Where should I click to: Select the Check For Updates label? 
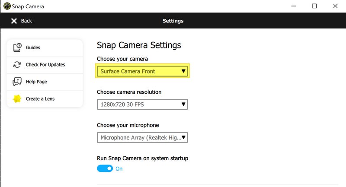(45, 65)
